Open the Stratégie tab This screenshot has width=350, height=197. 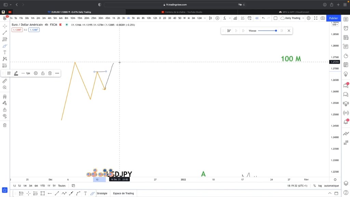pyautogui.click(x=102, y=194)
